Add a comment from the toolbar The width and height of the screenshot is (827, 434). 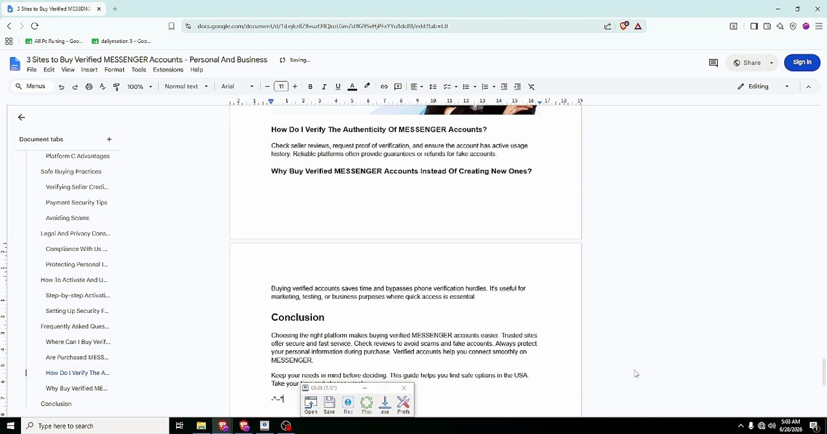tap(398, 87)
